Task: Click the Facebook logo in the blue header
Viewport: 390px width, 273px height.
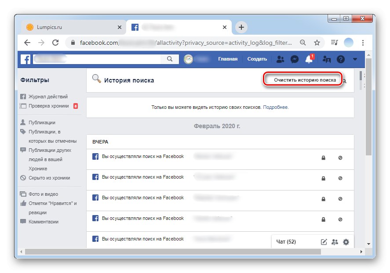Action: pos(26,59)
